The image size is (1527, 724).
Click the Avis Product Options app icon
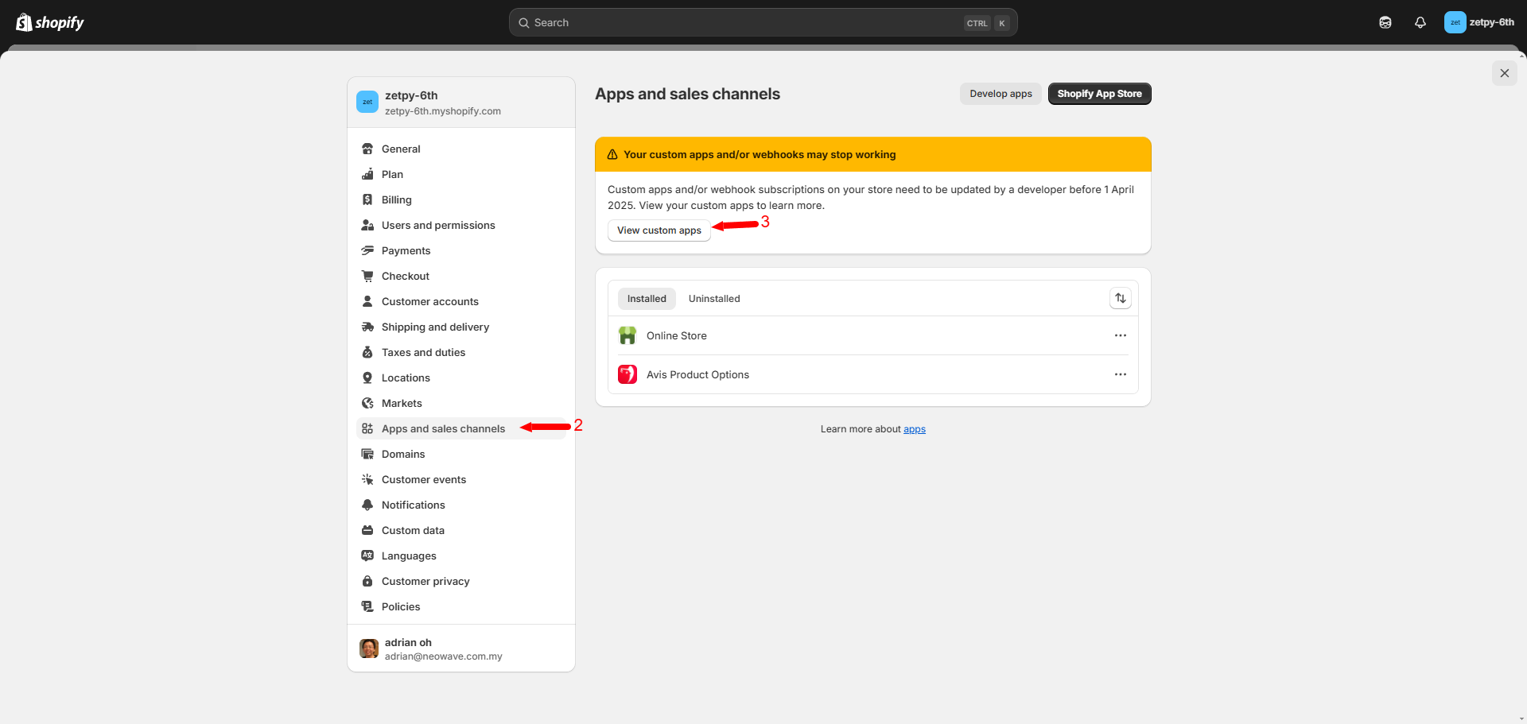pyautogui.click(x=628, y=374)
